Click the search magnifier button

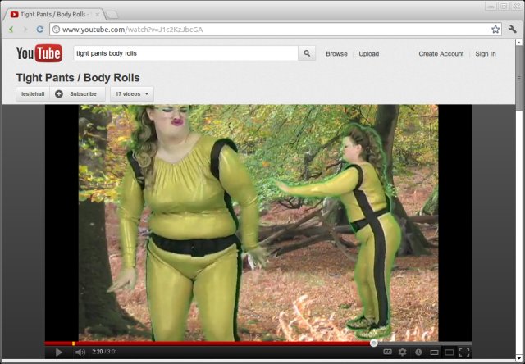pyautogui.click(x=307, y=53)
